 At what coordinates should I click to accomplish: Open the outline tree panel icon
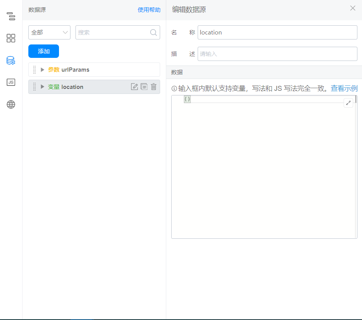click(11, 16)
